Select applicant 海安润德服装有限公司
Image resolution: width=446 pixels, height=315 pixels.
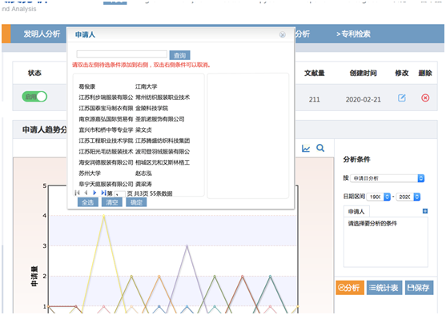(106, 162)
